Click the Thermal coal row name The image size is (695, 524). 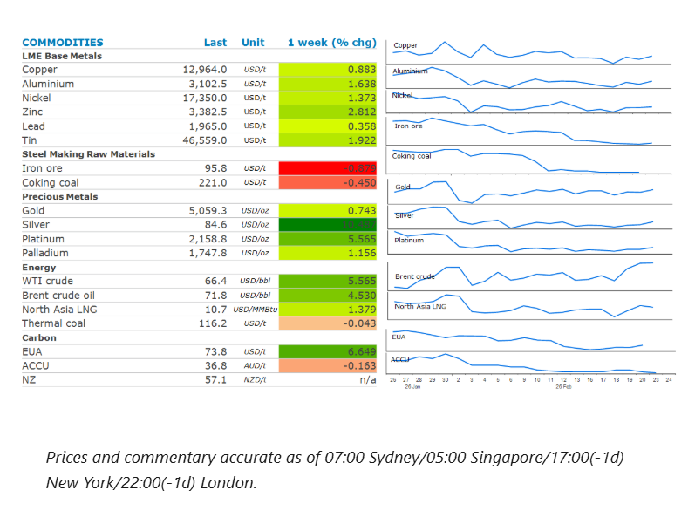tap(54, 323)
